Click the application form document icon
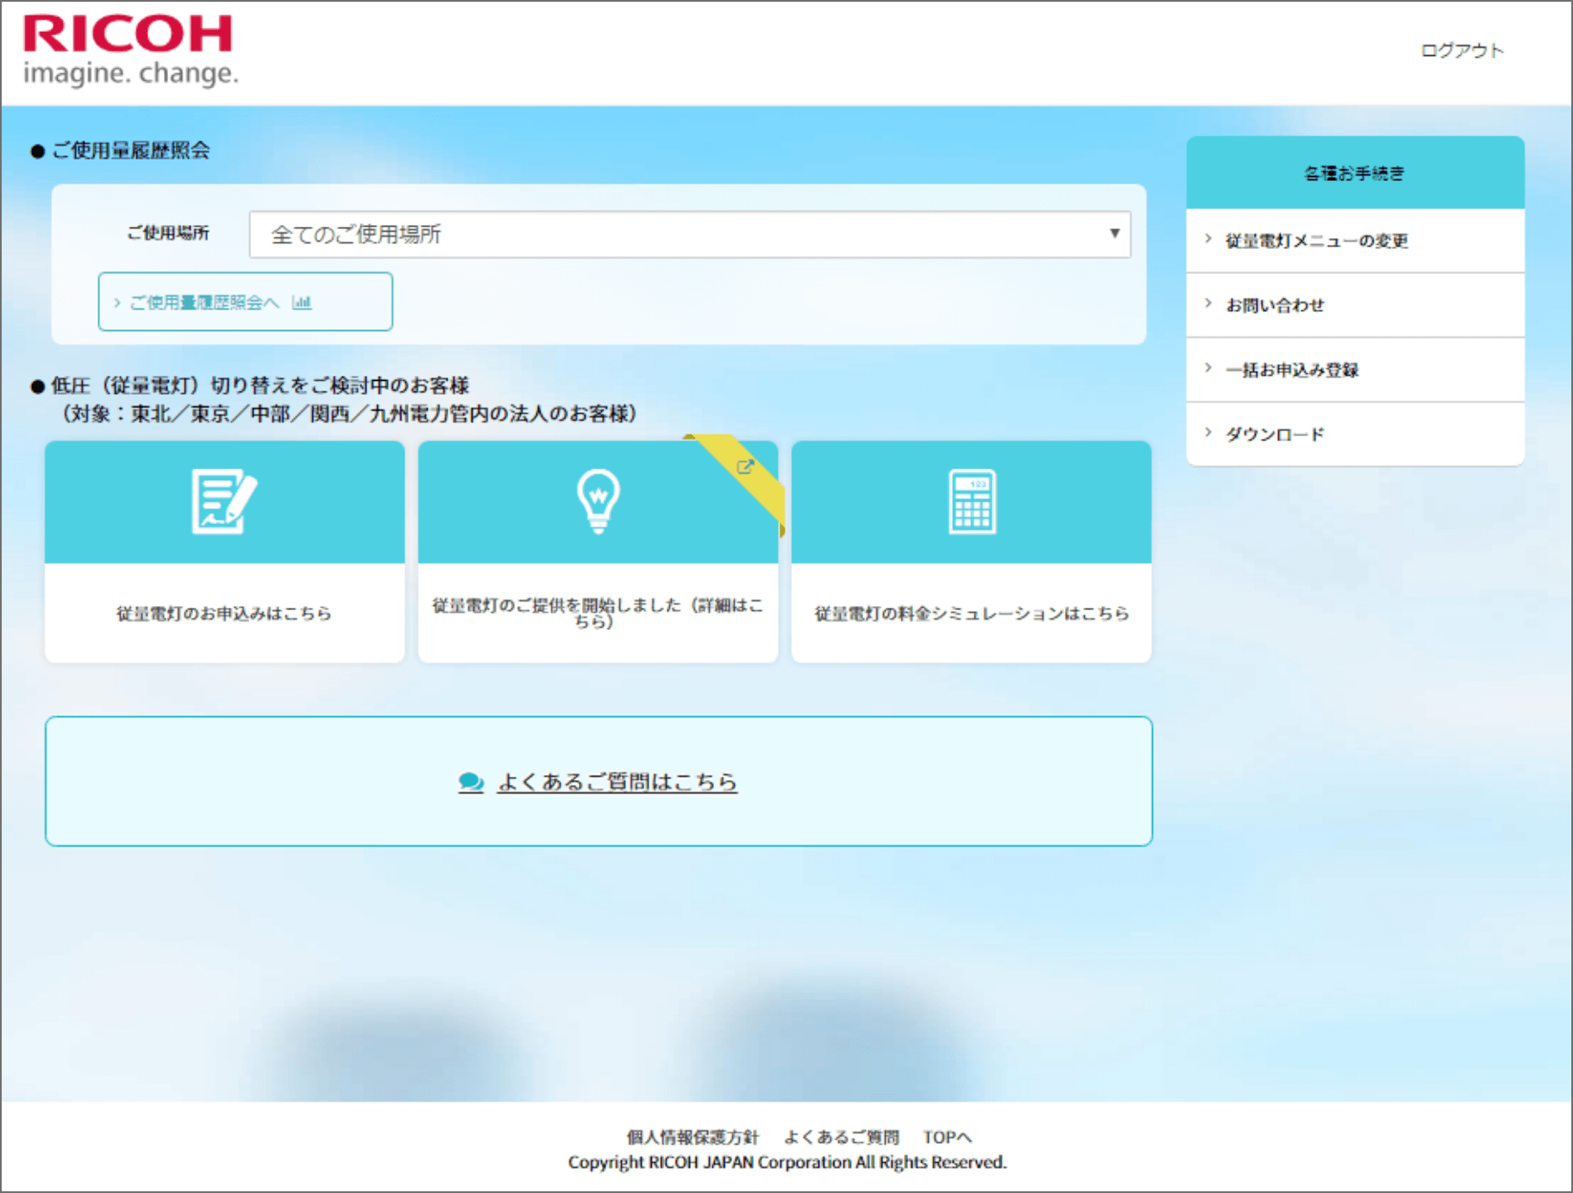The image size is (1573, 1193). (x=223, y=502)
